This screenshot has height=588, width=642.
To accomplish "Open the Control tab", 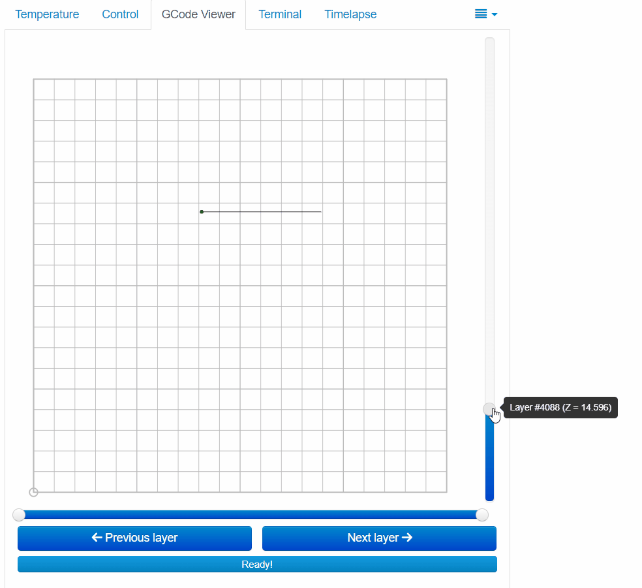I will [x=120, y=14].
